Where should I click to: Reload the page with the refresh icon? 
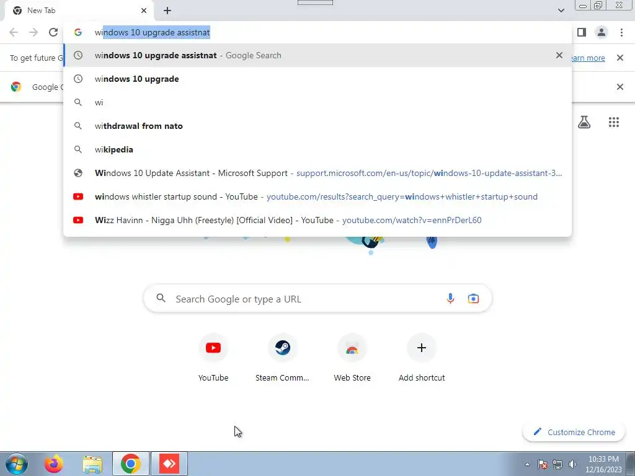point(53,32)
